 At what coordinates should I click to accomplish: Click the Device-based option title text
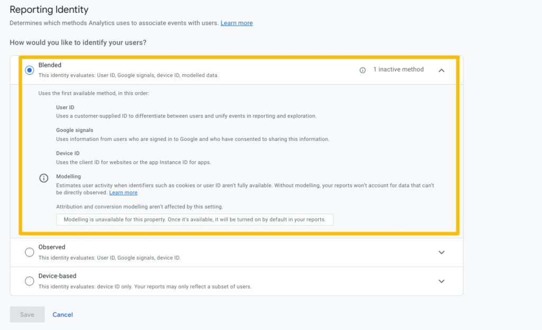click(57, 276)
